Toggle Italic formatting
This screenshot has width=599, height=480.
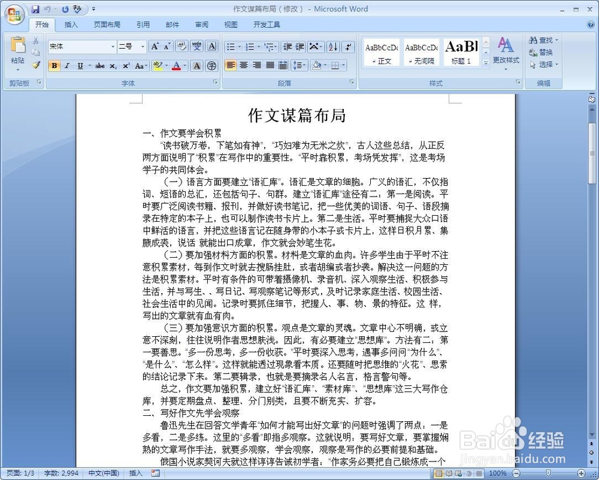pos(67,66)
